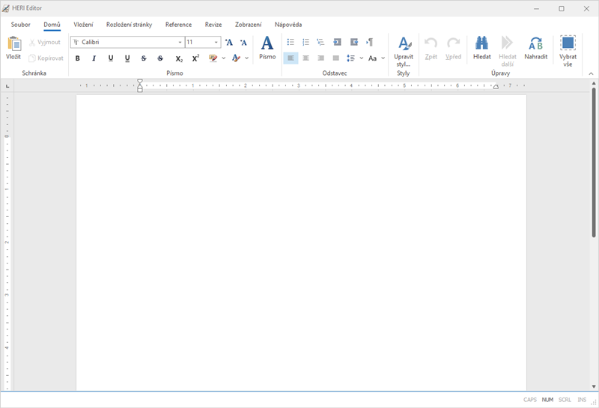Click the Hledat další icon

pyautogui.click(x=508, y=43)
